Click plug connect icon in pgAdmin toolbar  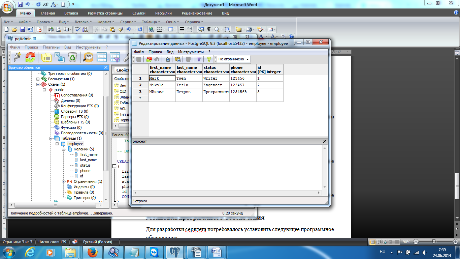(x=17, y=57)
